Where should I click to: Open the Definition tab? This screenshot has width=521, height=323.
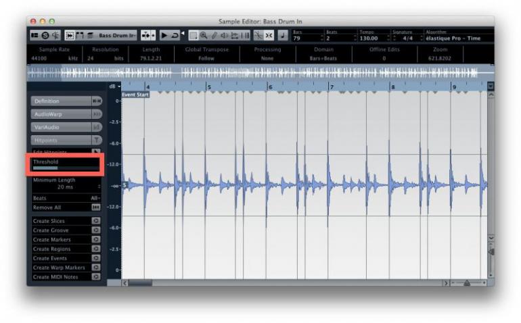(x=61, y=101)
